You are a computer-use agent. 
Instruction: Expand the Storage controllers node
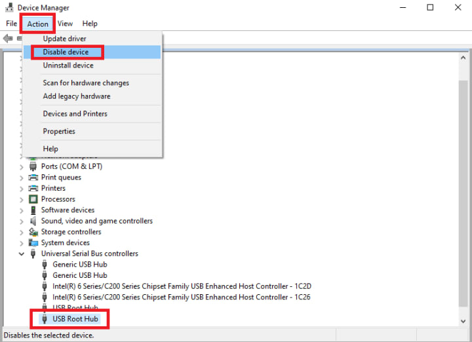[22, 232]
